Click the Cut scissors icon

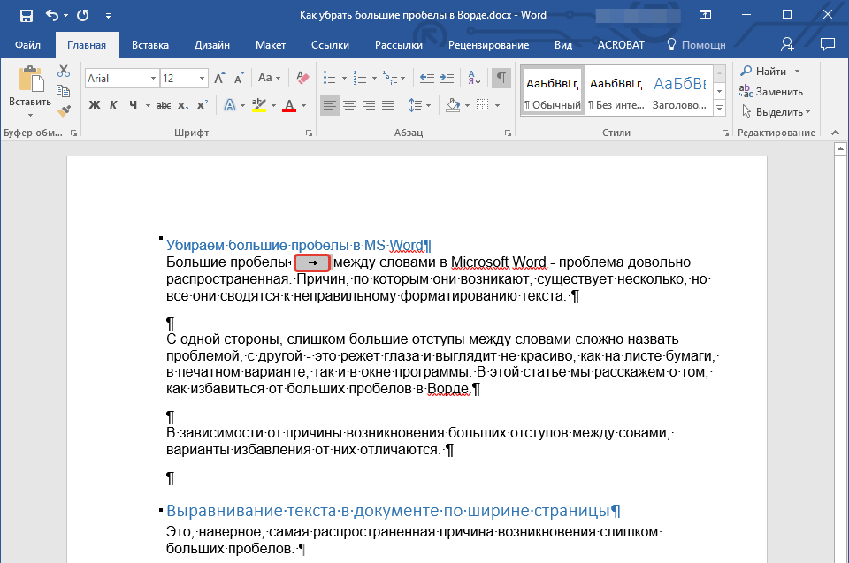[64, 71]
